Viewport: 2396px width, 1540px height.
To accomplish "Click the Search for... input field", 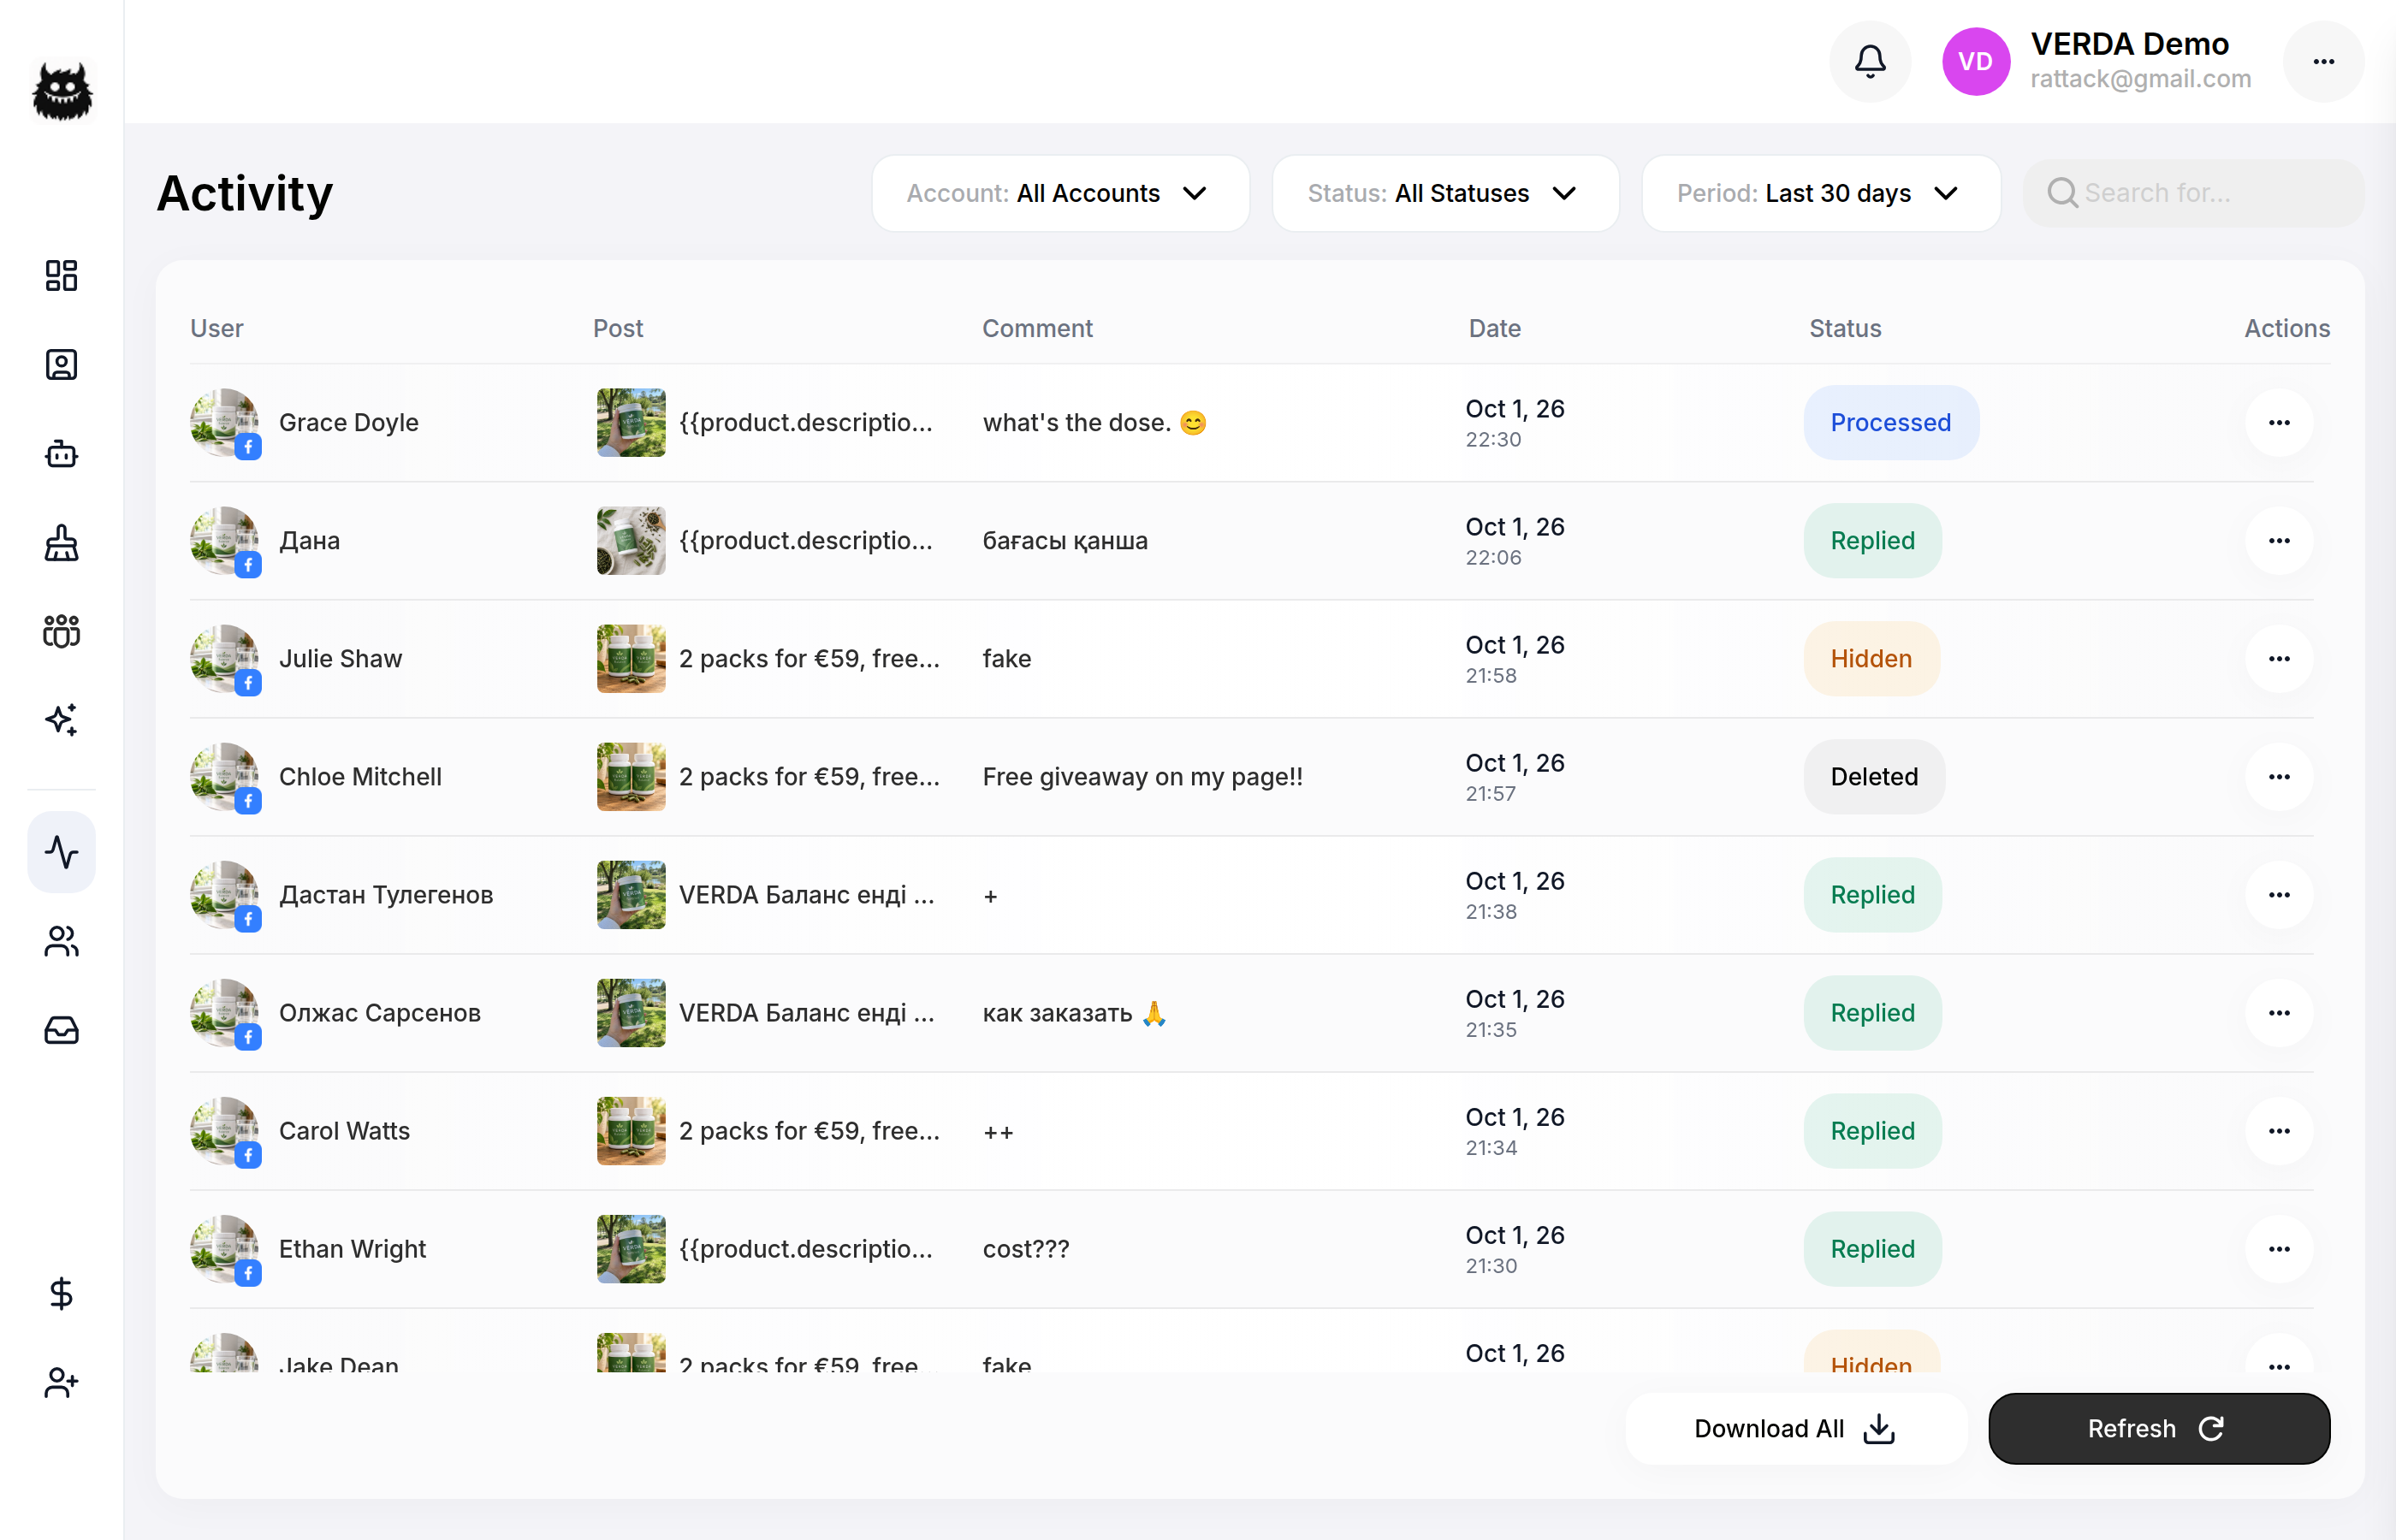I will 2193,193.
